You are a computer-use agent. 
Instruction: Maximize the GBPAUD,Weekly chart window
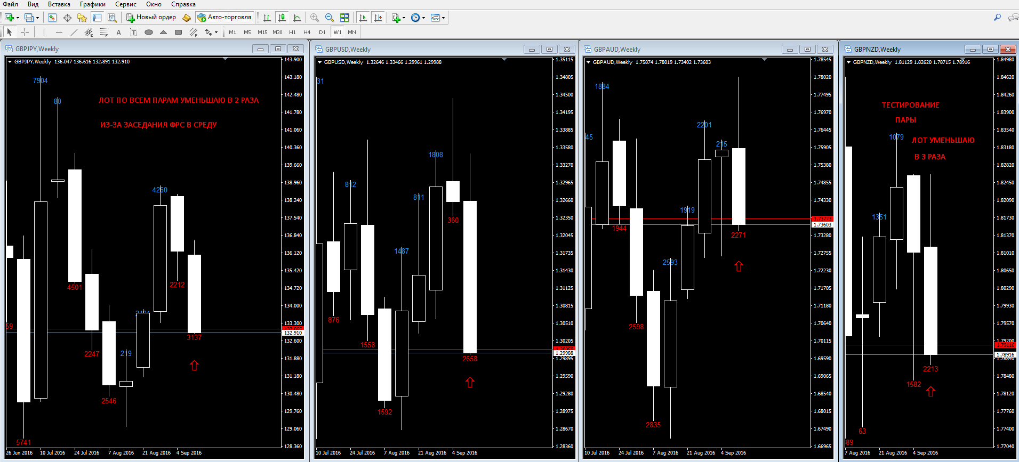[807, 50]
